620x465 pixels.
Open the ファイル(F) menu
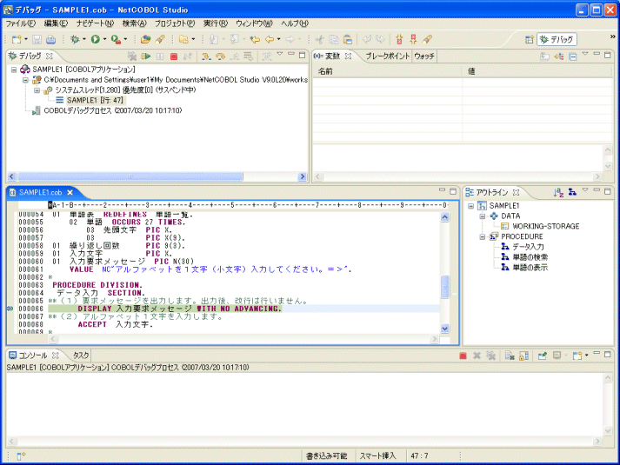click(20, 23)
